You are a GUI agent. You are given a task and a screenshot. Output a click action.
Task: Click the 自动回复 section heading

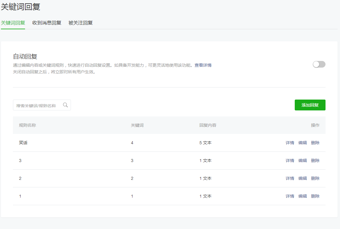point(25,56)
